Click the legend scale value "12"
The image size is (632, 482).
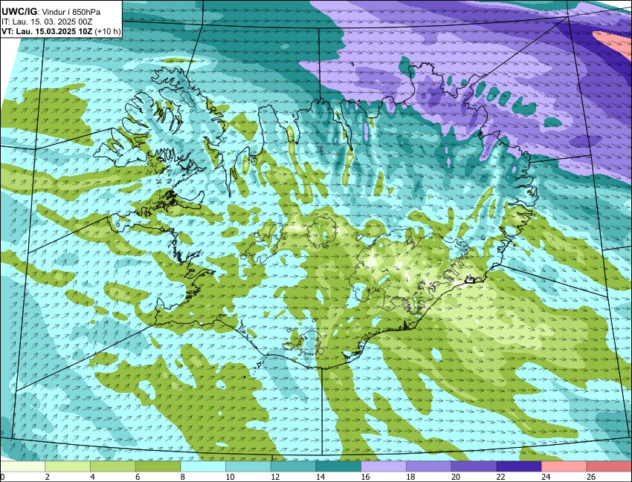pos(275,477)
